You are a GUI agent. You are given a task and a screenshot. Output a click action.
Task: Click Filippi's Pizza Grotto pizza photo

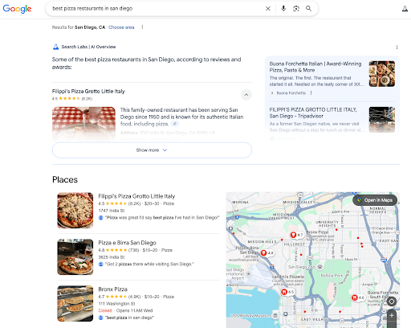pos(75,211)
